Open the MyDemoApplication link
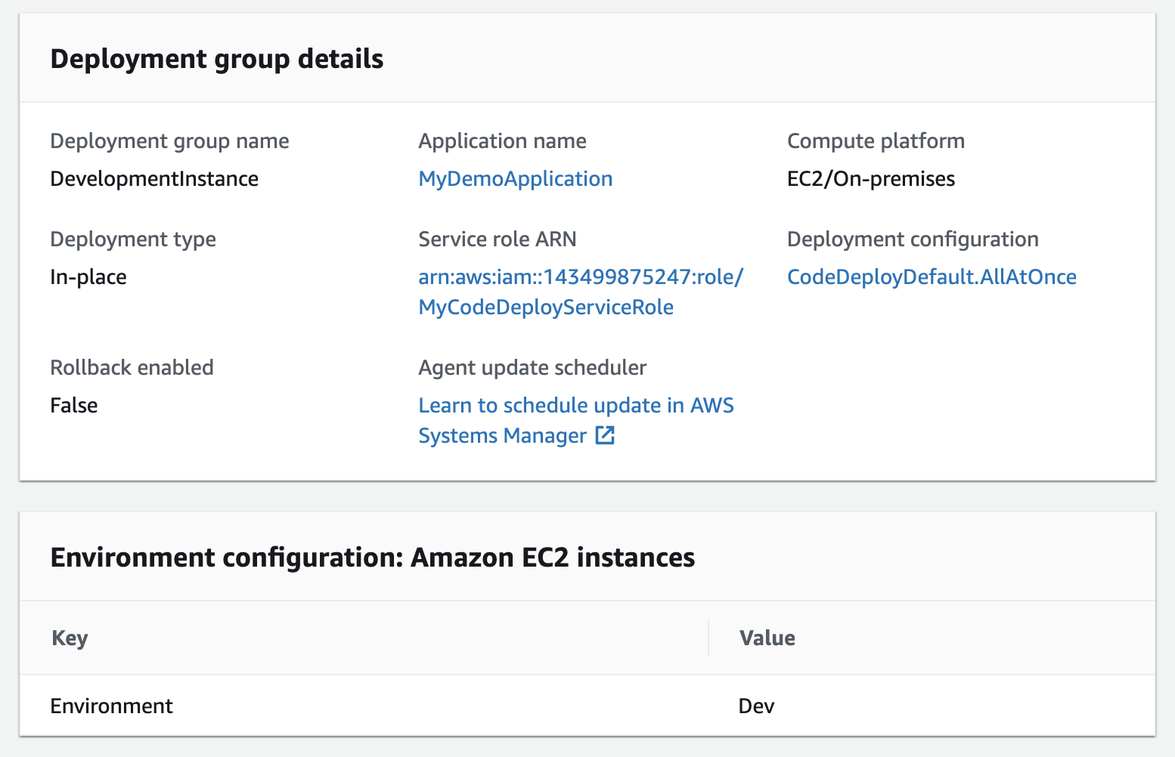The image size is (1175, 757). [x=515, y=179]
